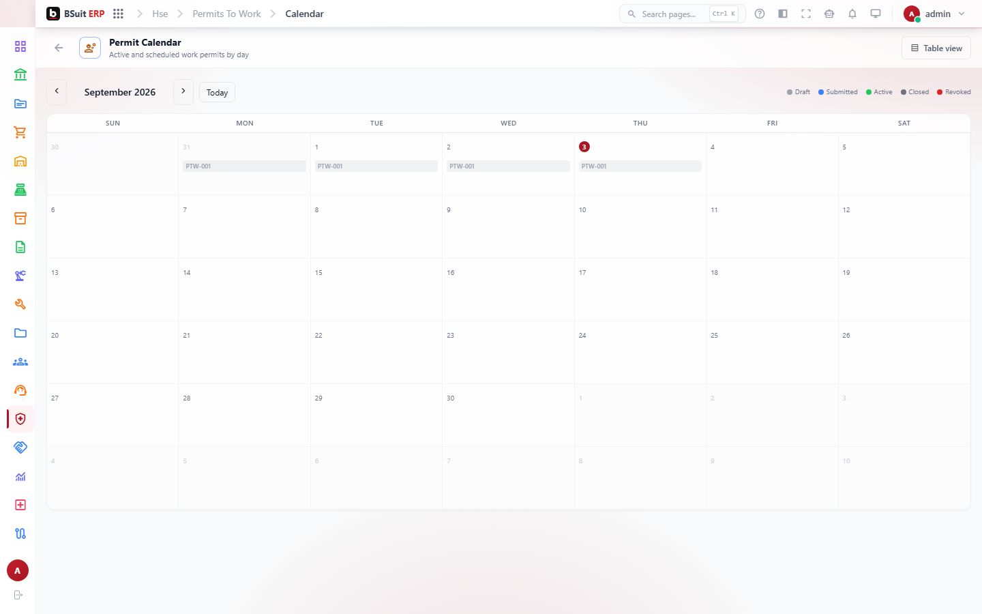
Task: Switch to Table view
Action: (x=936, y=48)
